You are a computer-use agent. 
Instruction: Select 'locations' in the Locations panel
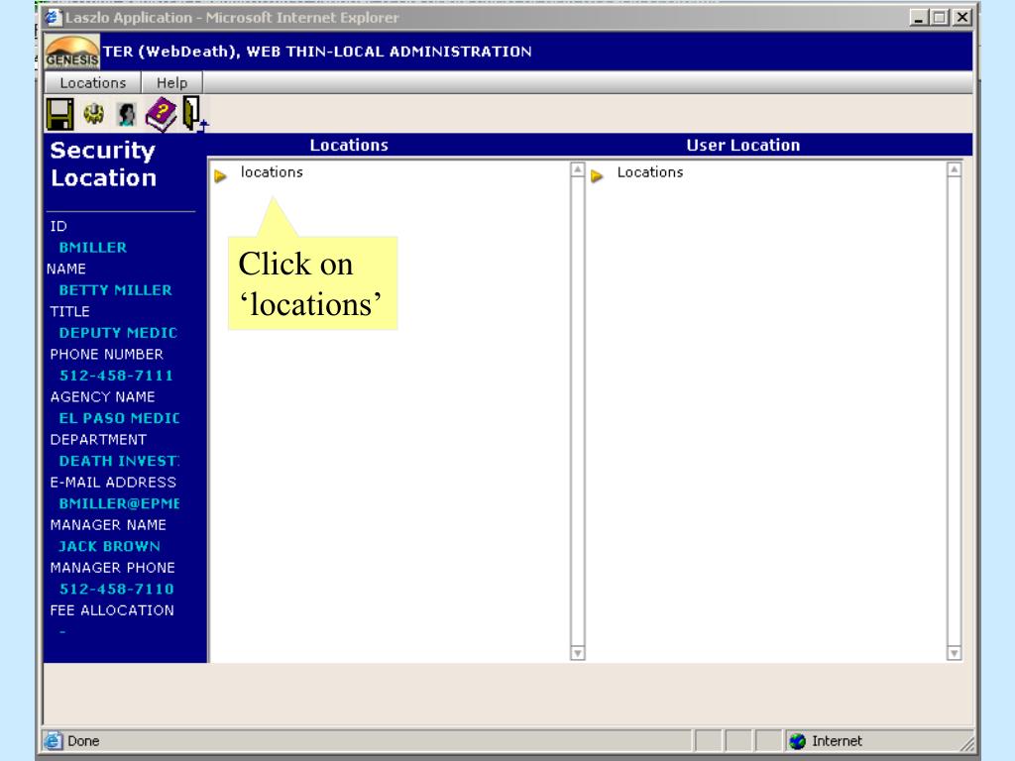272,172
